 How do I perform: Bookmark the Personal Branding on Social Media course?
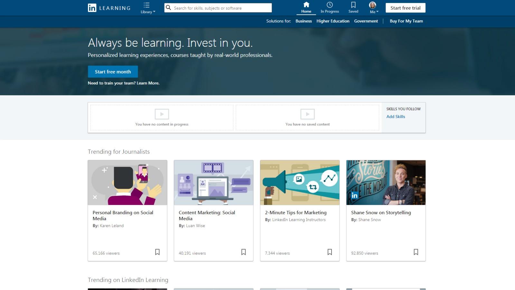coord(157,252)
